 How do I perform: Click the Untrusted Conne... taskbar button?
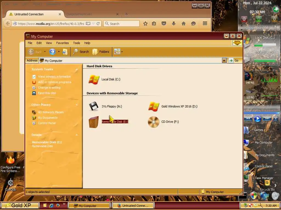(133, 206)
